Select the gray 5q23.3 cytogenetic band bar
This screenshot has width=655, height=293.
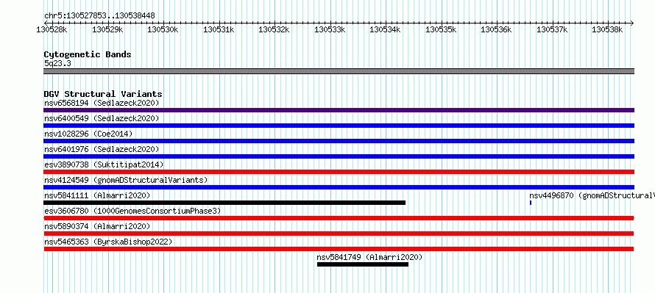pyautogui.click(x=339, y=71)
